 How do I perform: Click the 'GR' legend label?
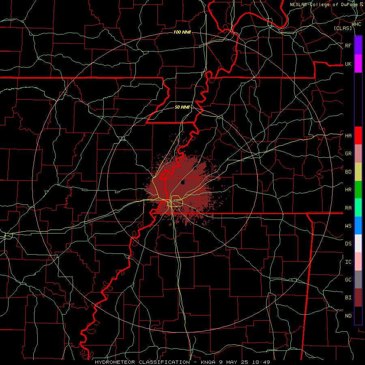348,154
